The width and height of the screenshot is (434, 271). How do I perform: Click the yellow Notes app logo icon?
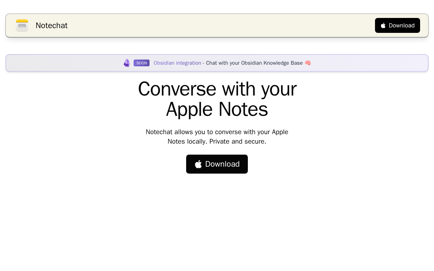[22, 25]
